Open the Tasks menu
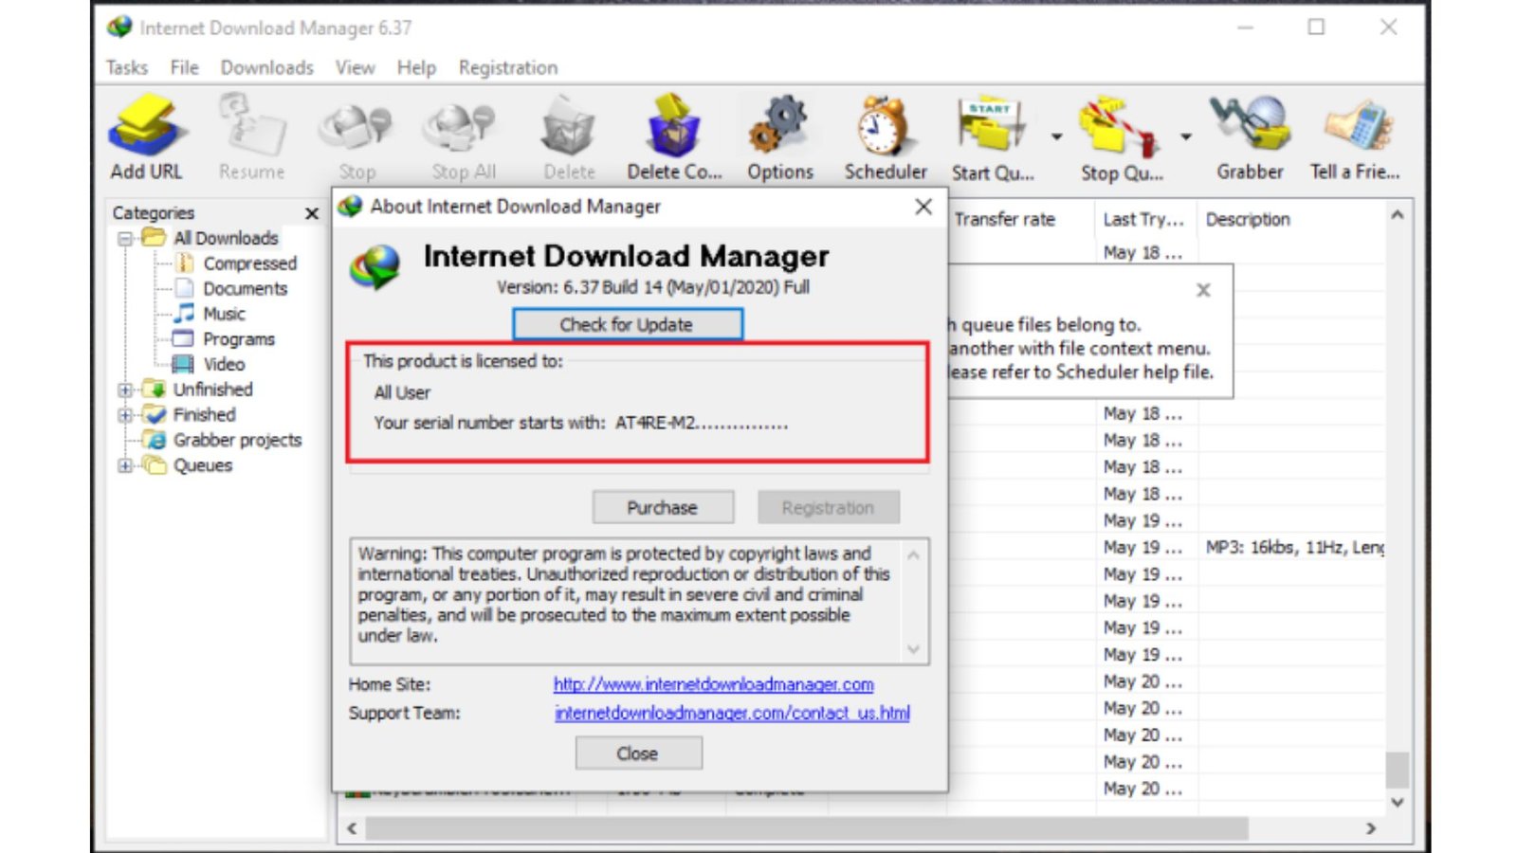This screenshot has height=853, width=1517. 127,67
